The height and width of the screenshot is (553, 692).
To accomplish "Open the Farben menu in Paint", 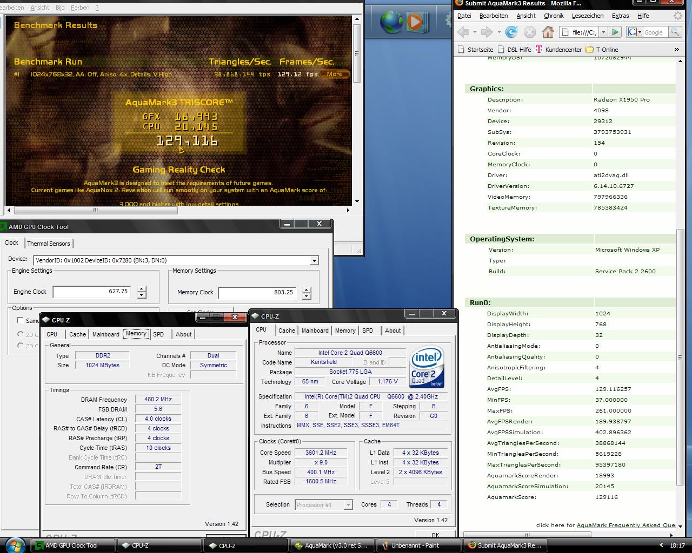I will tap(80, 8).
